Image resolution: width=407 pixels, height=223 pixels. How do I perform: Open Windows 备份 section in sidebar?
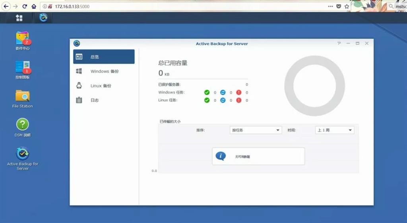pyautogui.click(x=104, y=71)
